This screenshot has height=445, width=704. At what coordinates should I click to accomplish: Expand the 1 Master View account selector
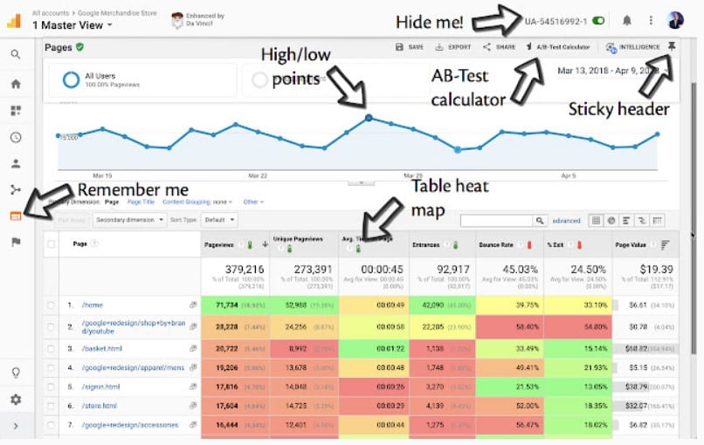tap(72, 25)
